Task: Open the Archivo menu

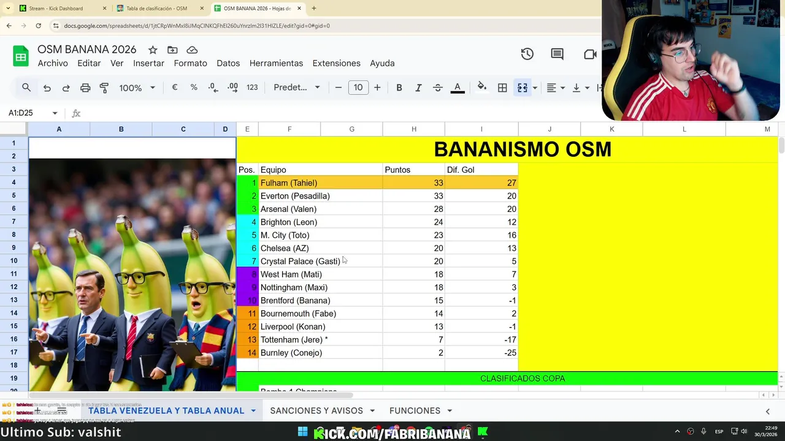Action: click(53, 63)
